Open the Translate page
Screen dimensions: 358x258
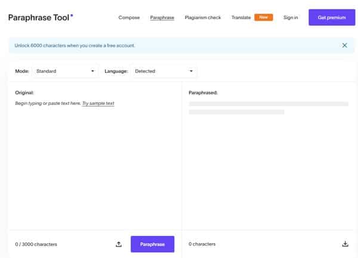point(241,17)
